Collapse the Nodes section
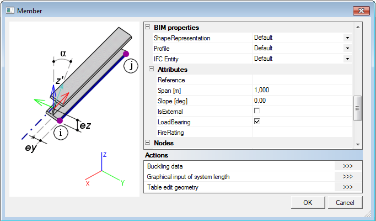Image resolution: width=376 pixels, height=221 pixels. [x=148, y=143]
